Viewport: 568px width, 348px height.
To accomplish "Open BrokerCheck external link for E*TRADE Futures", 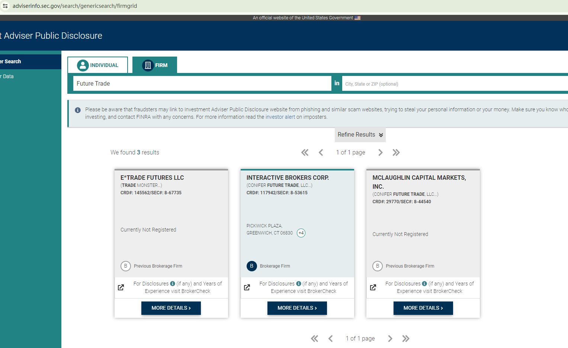I will 121,287.
